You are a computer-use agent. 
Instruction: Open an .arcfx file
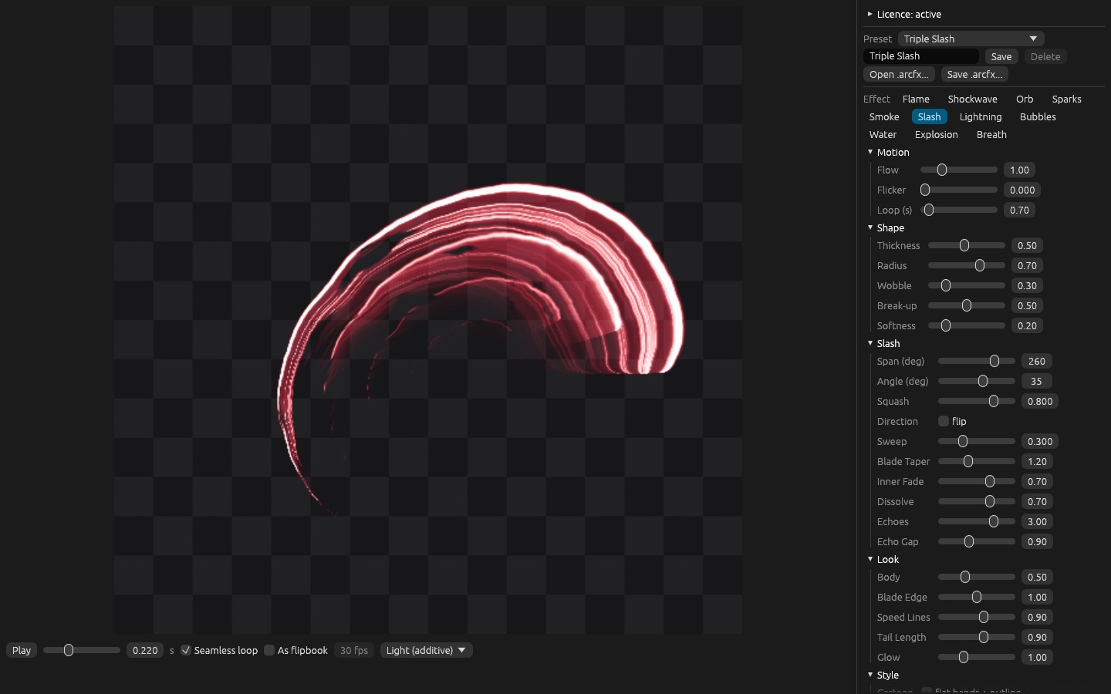tap(899, 74)
